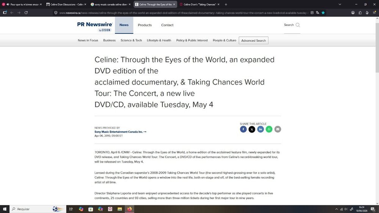379x213 pixels.
Task: Open Task View on the taskbar
Action: tap(71, 209)
